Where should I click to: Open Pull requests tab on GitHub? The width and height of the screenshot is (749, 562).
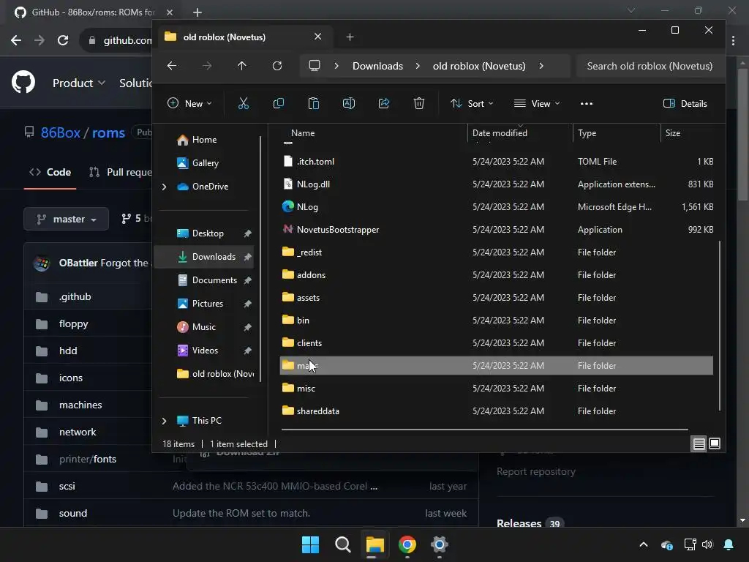click(x=121, y=172)
